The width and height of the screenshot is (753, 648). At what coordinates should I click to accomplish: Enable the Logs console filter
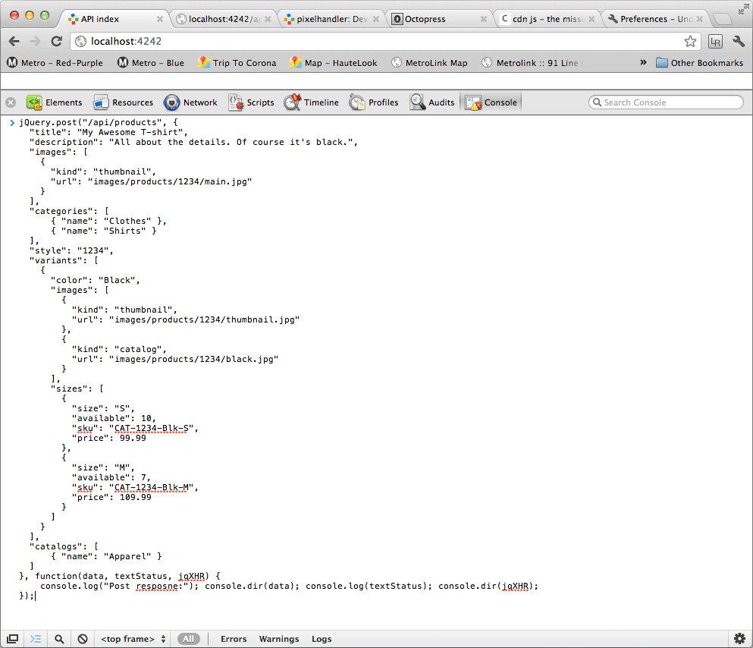click(x=322, y=638)
